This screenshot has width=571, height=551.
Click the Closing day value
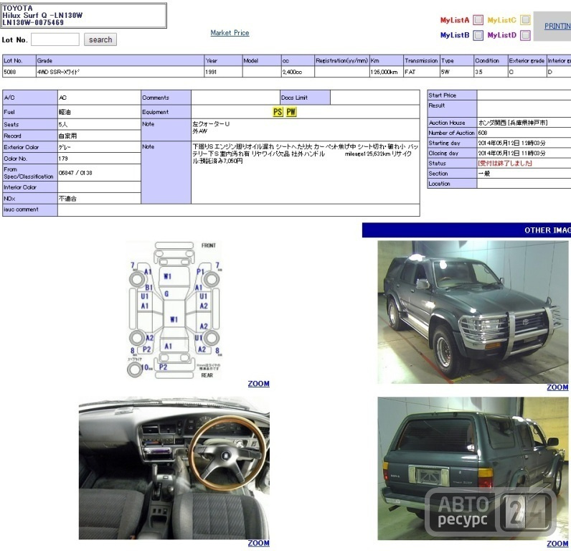pyautogui.click(x=511, y=154)
